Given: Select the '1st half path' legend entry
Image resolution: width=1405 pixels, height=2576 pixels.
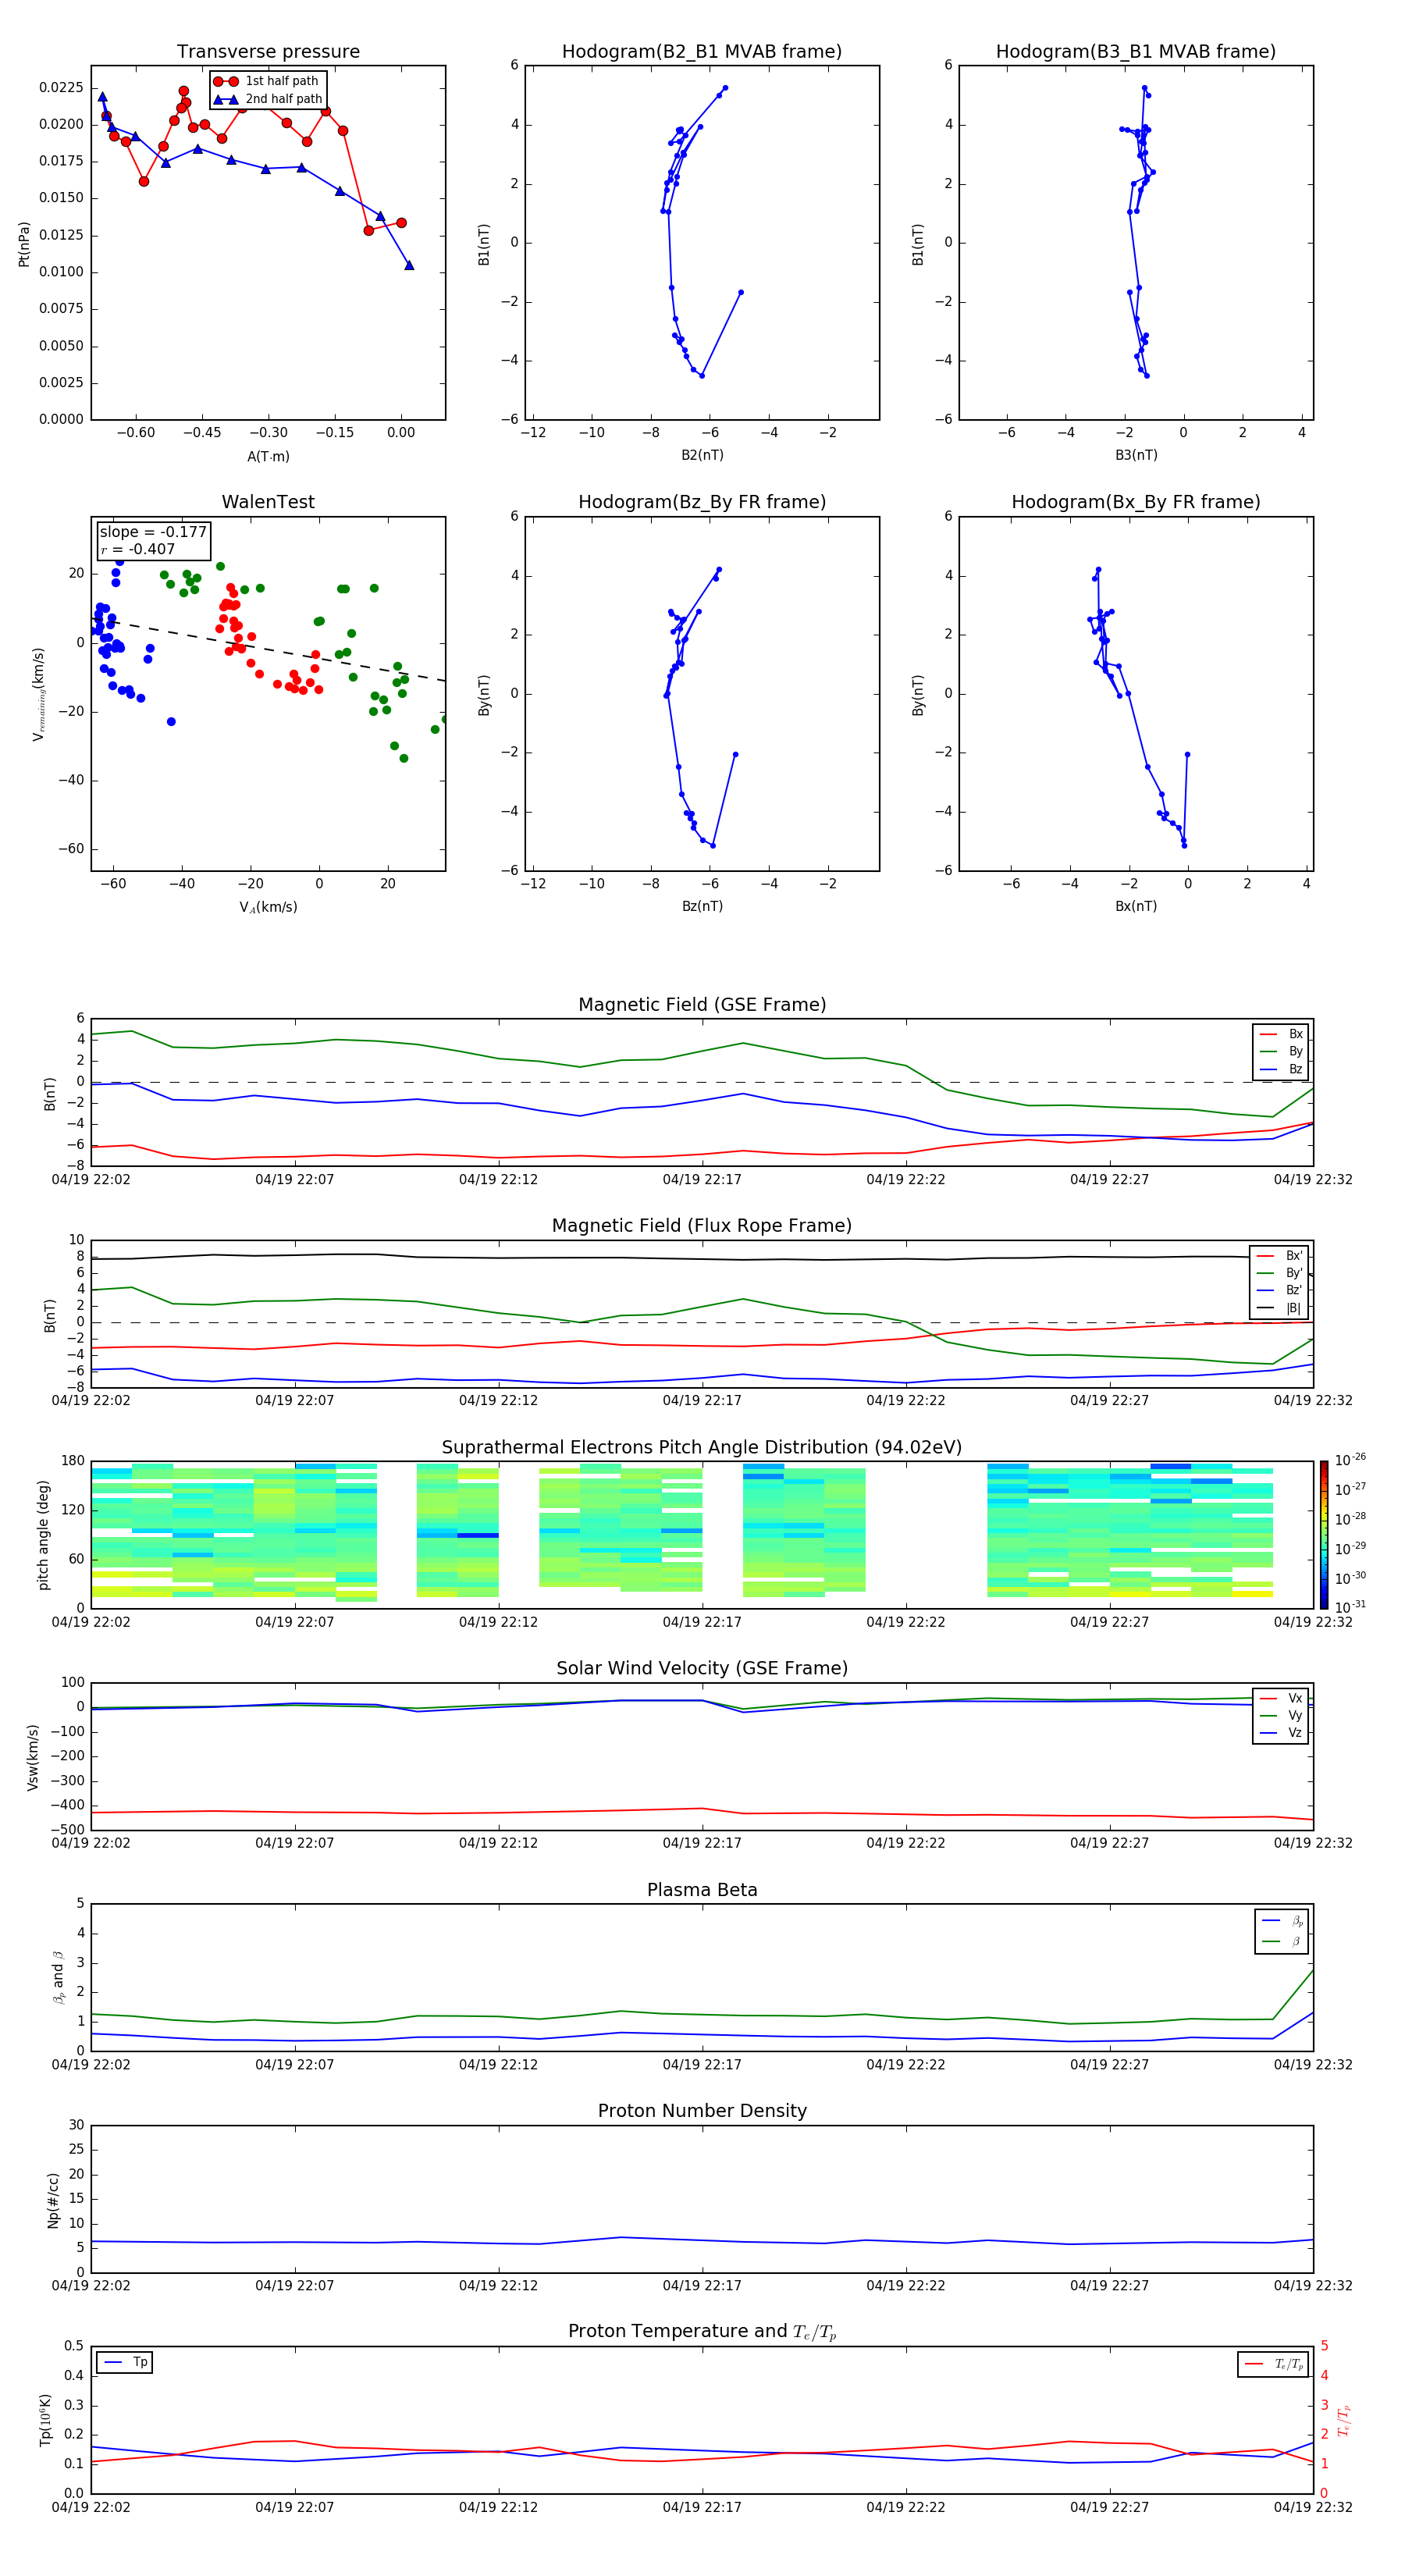Looking at the screenshot, I should [x=266, y=81].
